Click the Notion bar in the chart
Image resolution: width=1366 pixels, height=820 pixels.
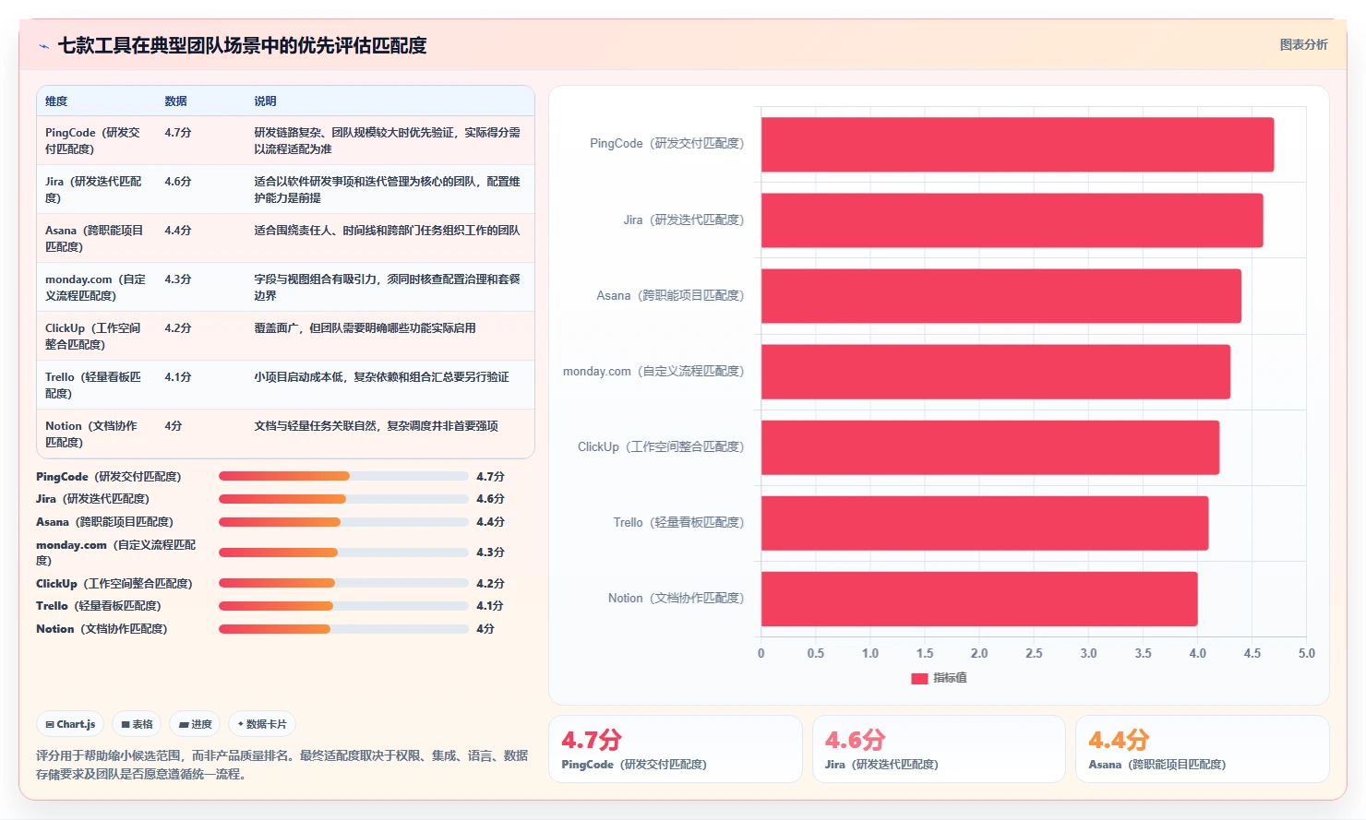click(x=979, y=599)
